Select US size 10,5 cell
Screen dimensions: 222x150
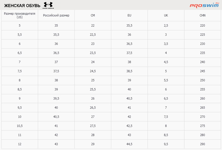click(x=20, y=126)
